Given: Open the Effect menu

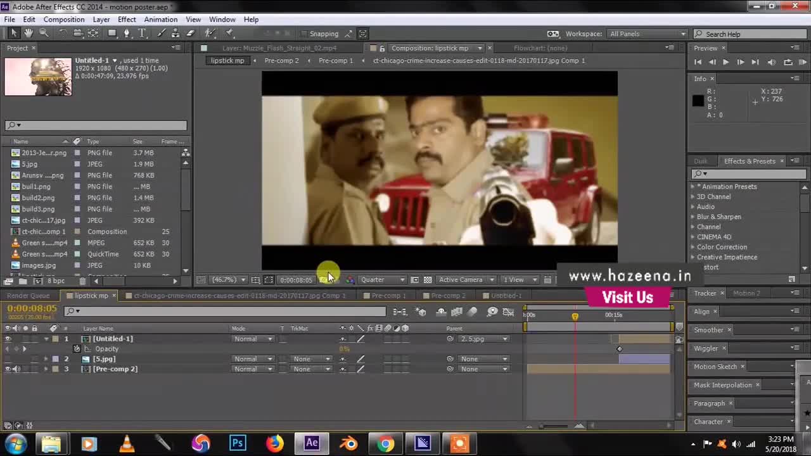Looking at the screenshot, I should click(x=127, y=20).
